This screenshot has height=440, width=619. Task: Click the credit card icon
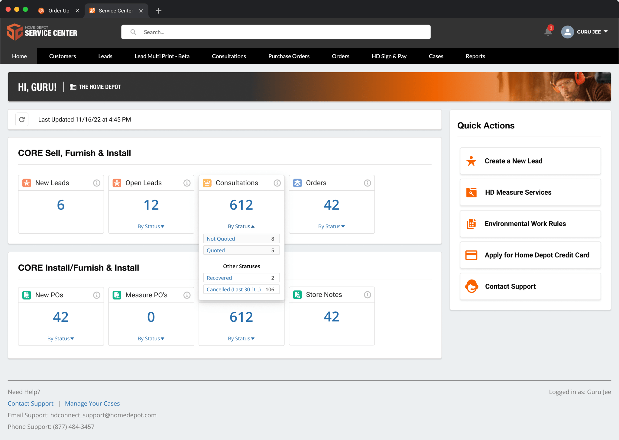(471, 255)
